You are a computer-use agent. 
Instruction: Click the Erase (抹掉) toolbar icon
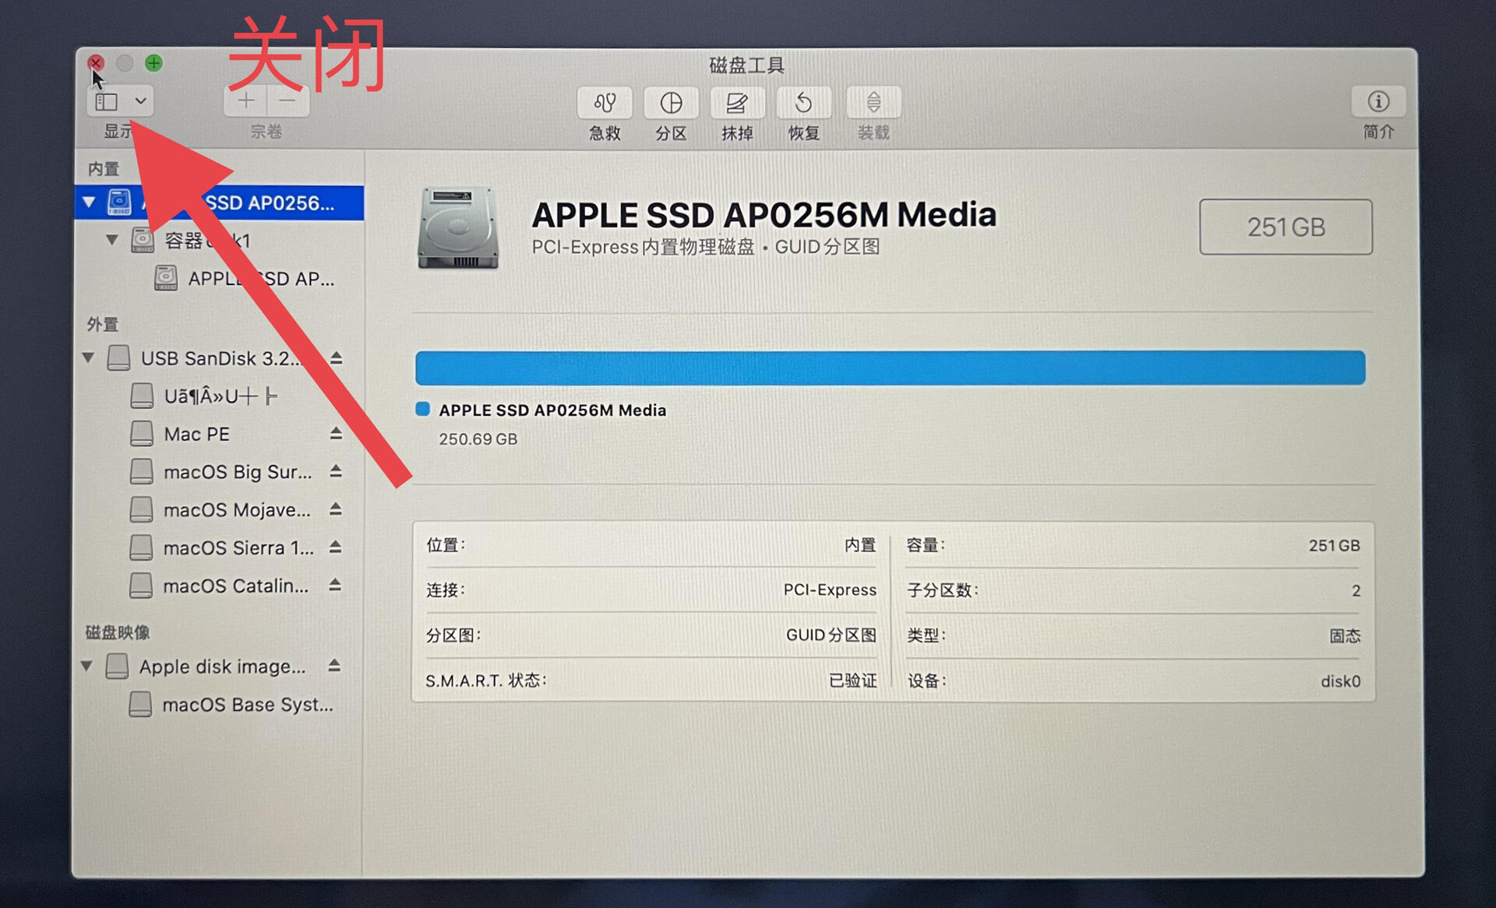(x=737, y=103)
